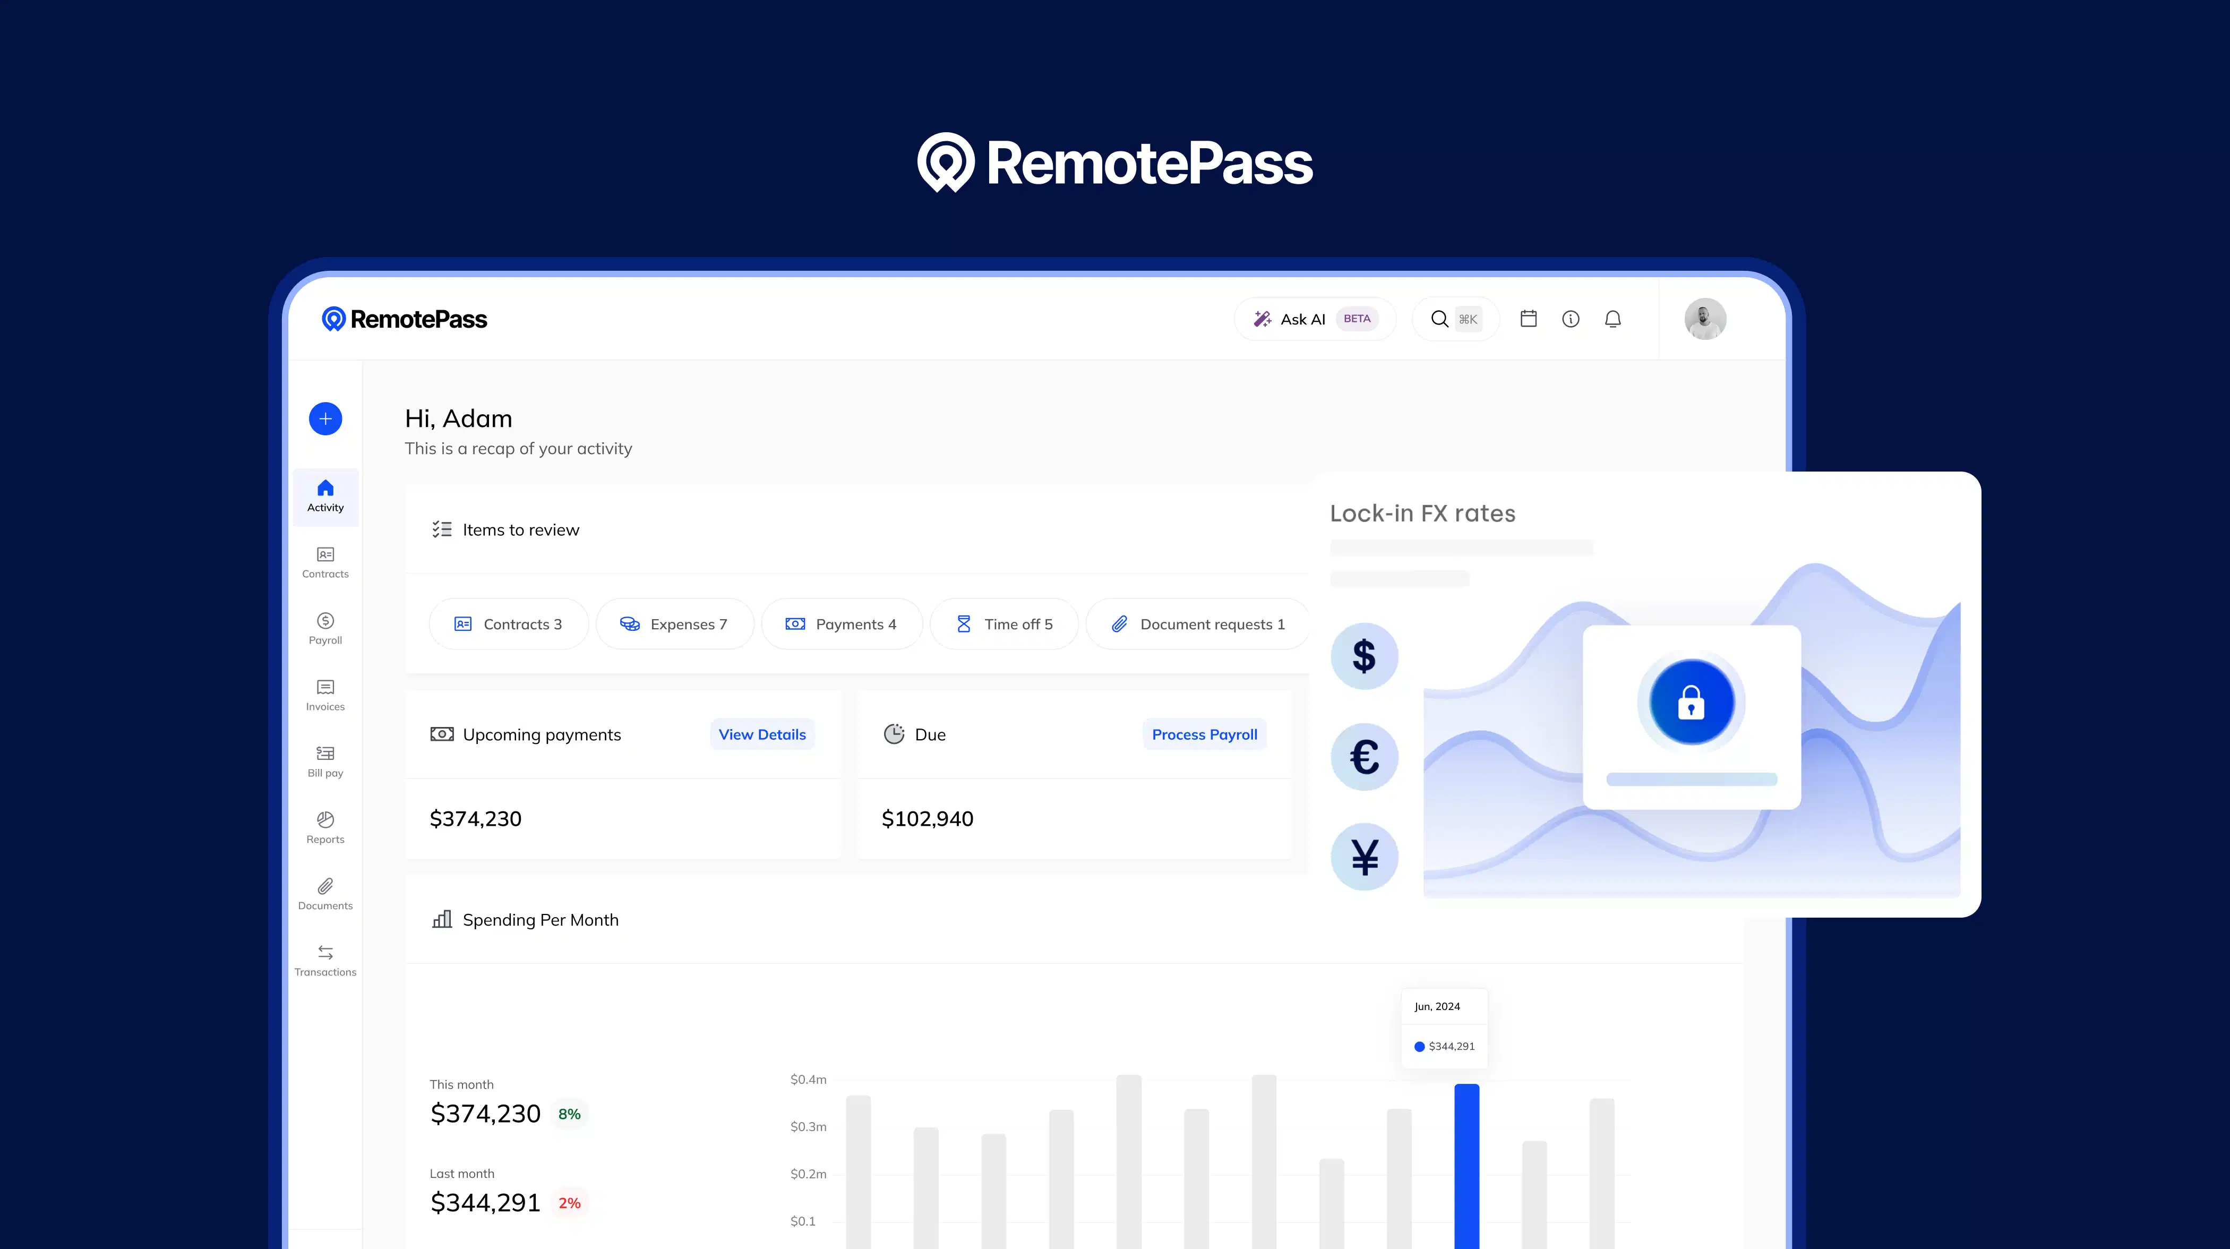The width and height of the screenshot is (2230, 1249).
Task: Switch to the Invoices sidebar tab
Action: click(x=325, y=695)
